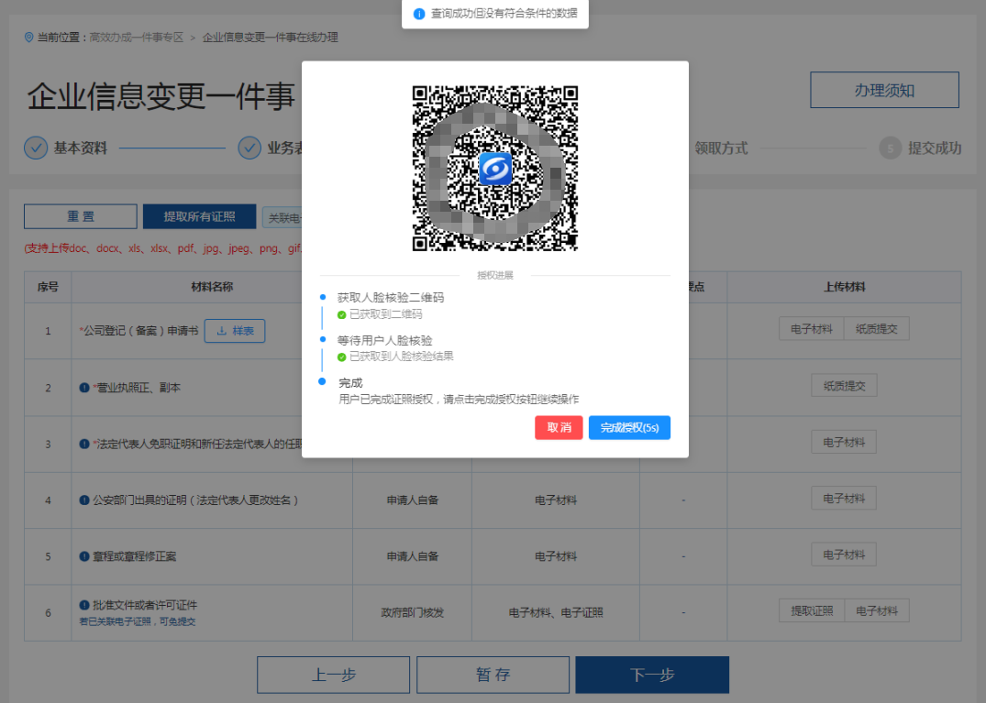This screenshot has height=703, width=986.
Task: Click the 重置 button
Action: coord(81,216)
